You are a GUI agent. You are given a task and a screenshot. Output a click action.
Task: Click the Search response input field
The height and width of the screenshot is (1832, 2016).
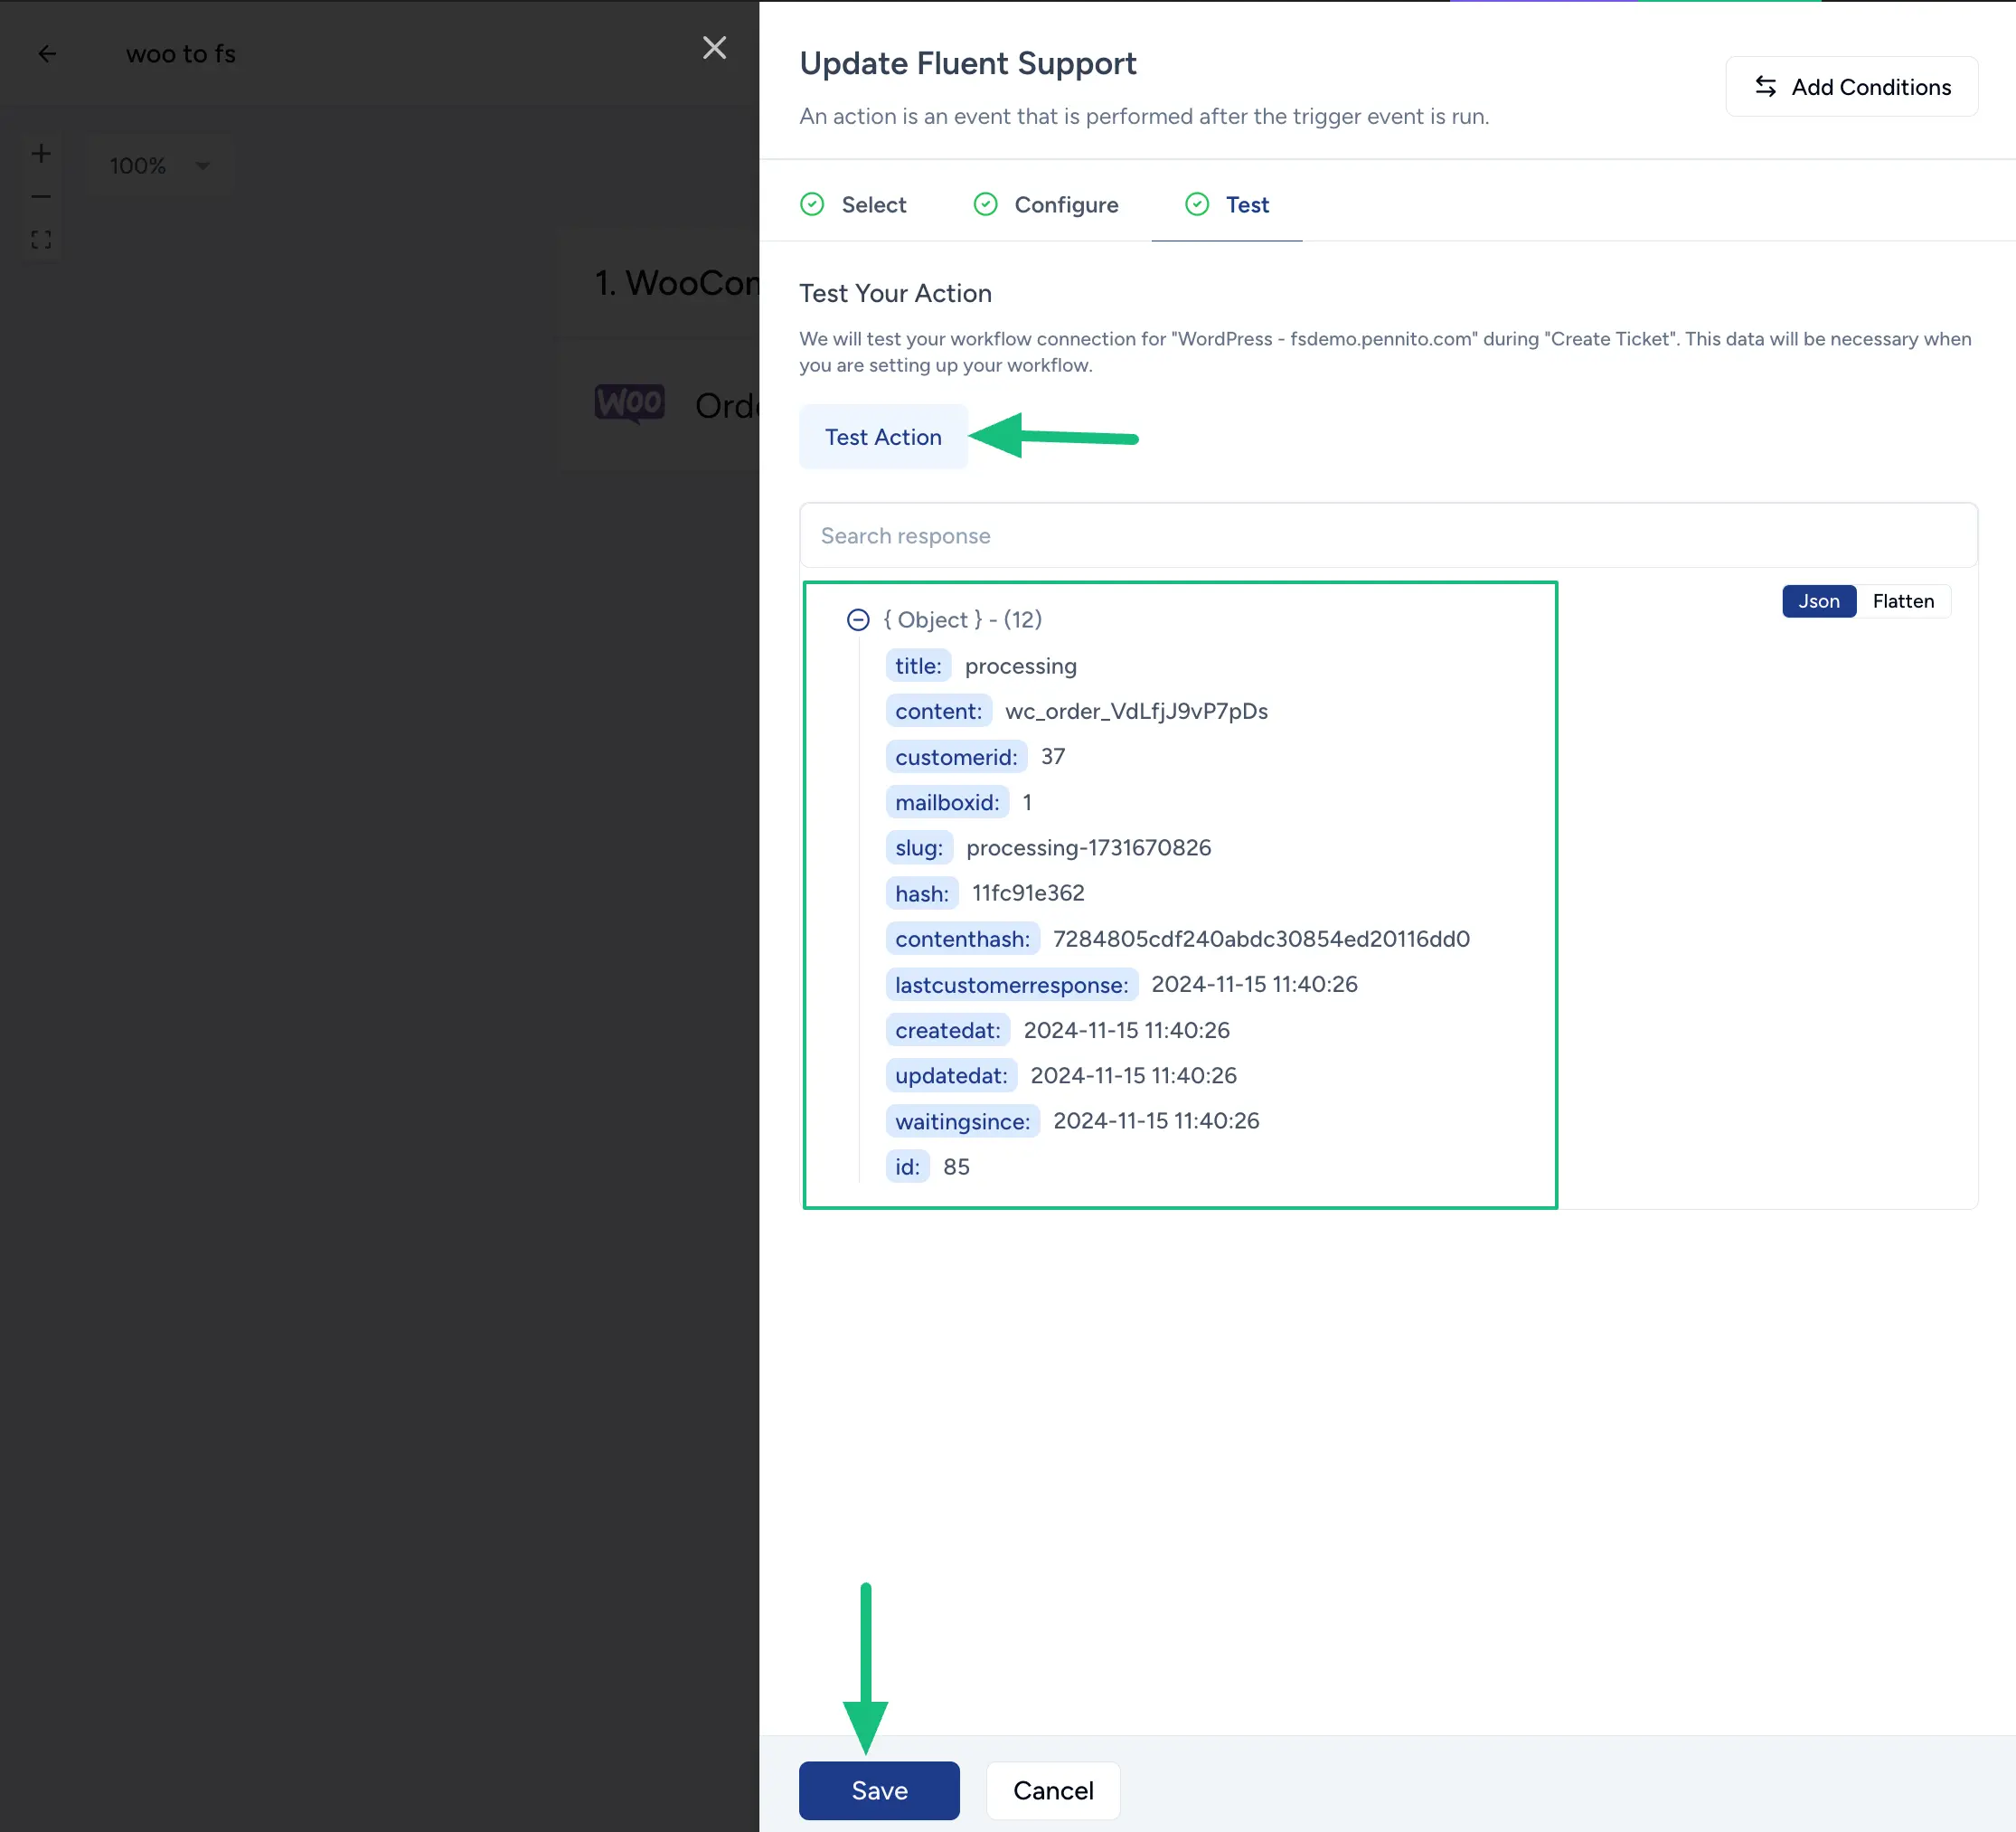click(x=1388, y=534)
